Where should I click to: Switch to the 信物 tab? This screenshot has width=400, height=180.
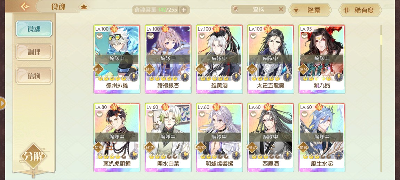(34, 76)
